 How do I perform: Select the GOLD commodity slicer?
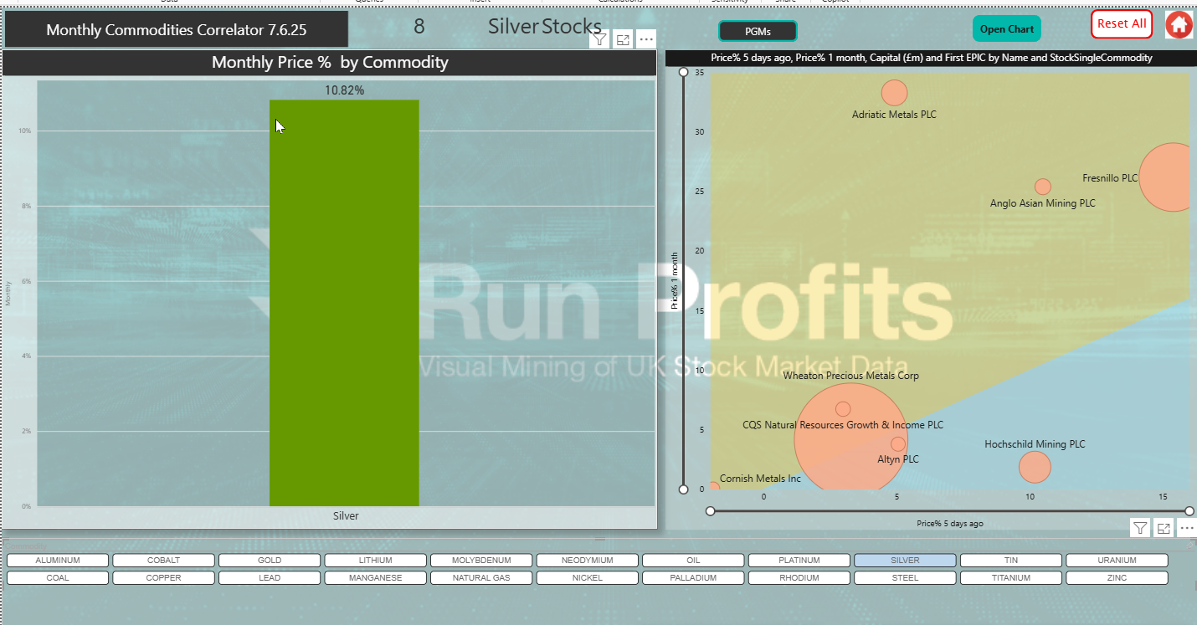(x=270, y=561)
